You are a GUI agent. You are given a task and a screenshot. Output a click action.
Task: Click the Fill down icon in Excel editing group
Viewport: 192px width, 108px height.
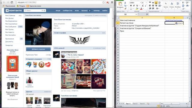coord(183,6)
